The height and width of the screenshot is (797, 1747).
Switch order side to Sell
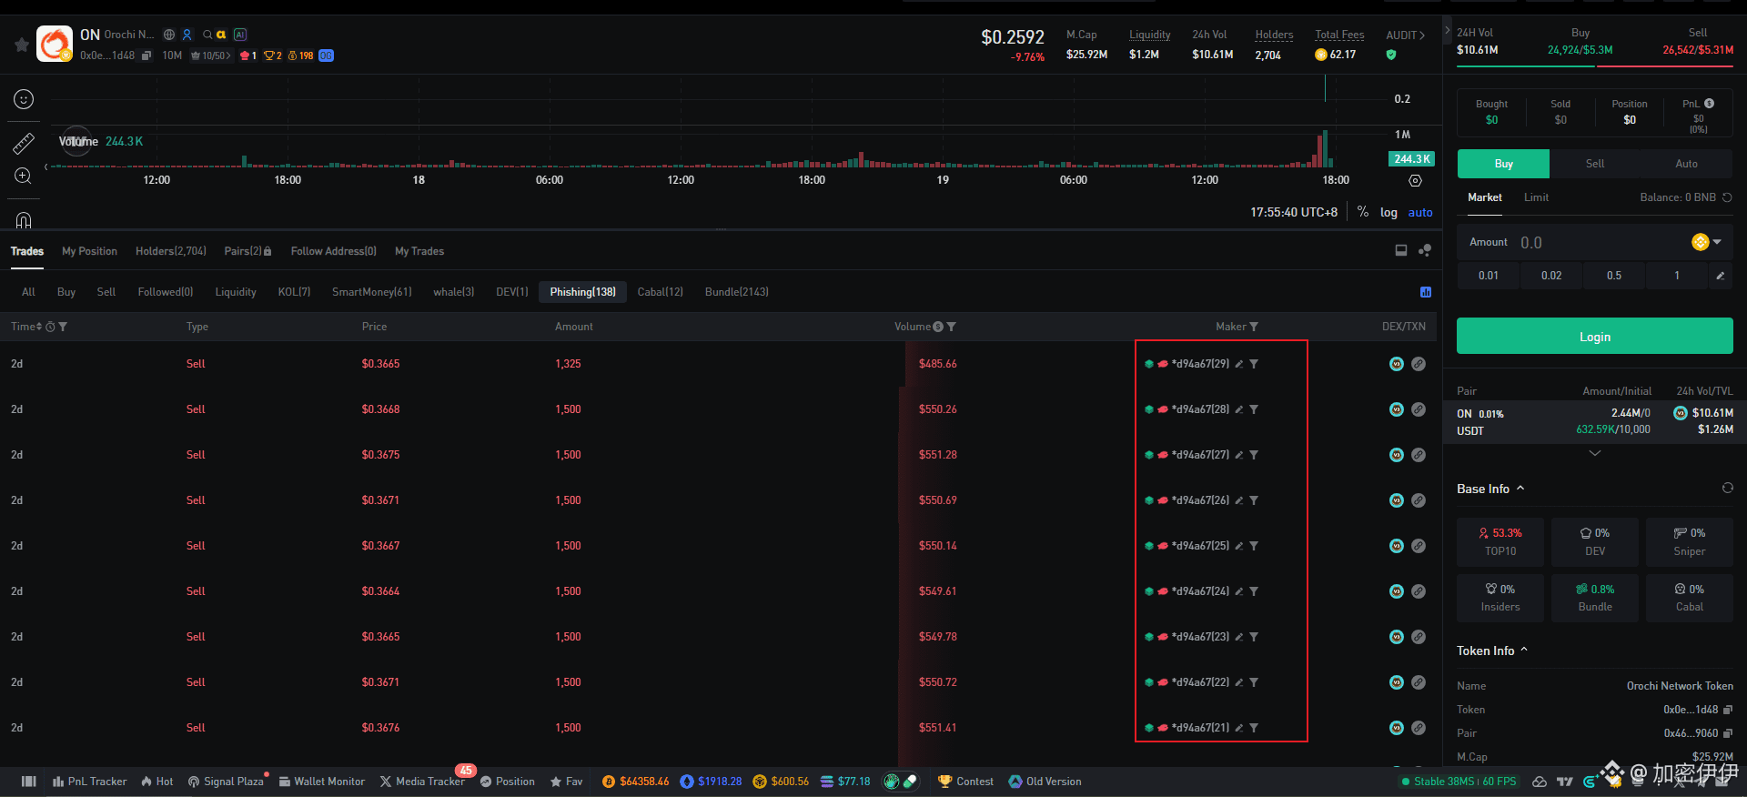1595,164
